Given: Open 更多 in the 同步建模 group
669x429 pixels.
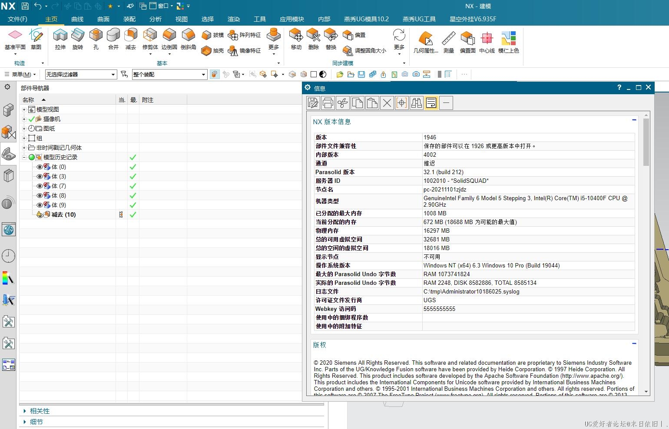Looking at the screenshot, I should point(399,42).
